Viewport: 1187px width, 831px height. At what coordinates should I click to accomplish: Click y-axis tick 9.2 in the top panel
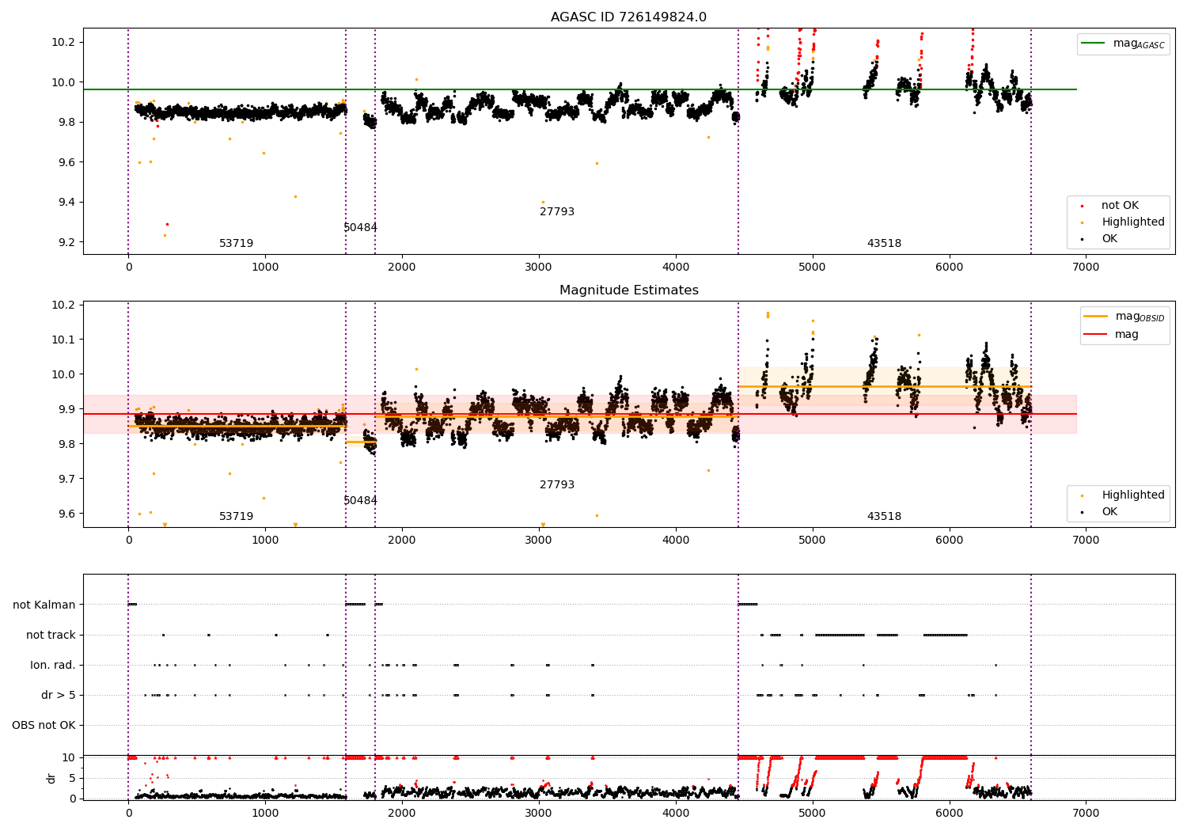tap(66, 242)
